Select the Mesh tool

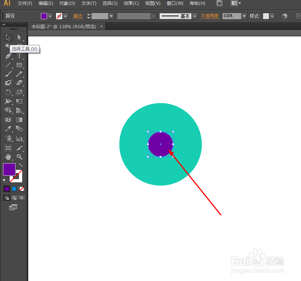8,120
